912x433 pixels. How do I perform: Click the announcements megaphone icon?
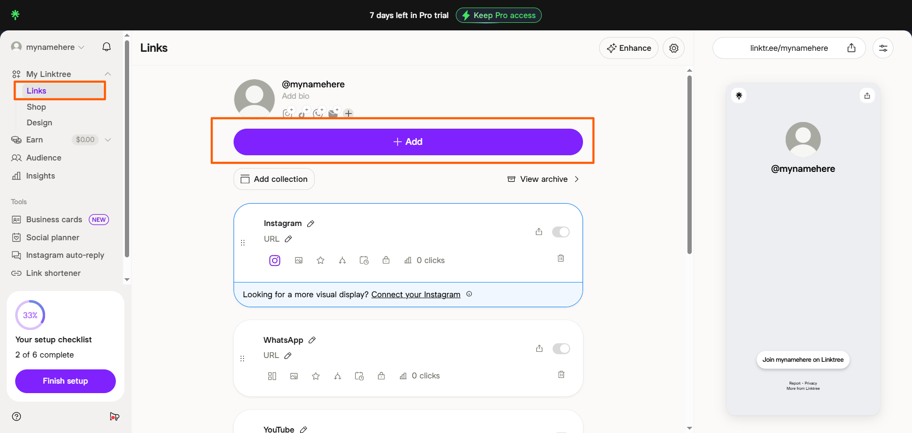(114, 416)
